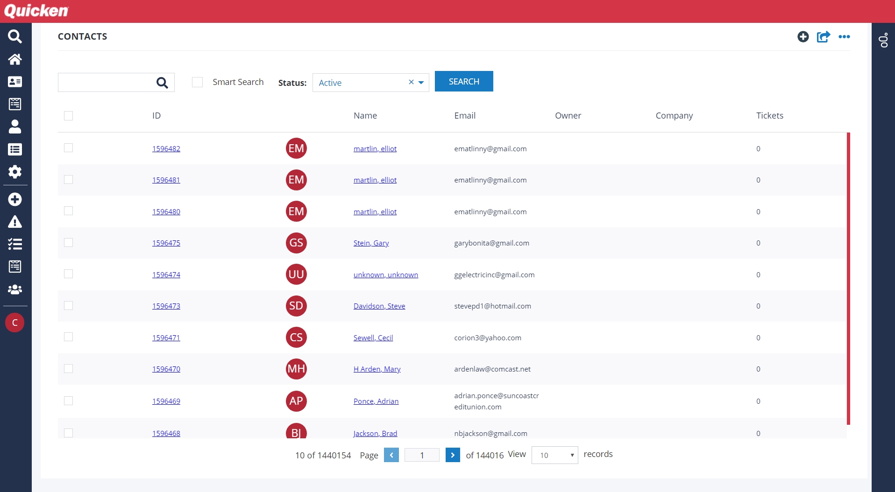The image size is (895, 492).
Task: Click the warning triangle icon in sidebar
Action: [x=15, y=222]
